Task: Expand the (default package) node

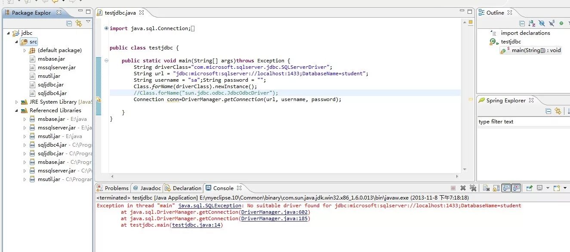Action: click(x=25, y=50)
